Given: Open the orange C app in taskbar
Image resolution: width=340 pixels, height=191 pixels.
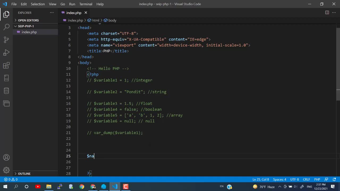Looking at the screenshot, I should [126, 187].
